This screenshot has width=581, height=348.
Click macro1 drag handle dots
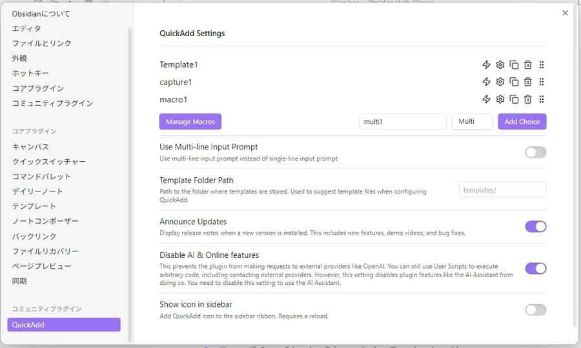point(542,99)
